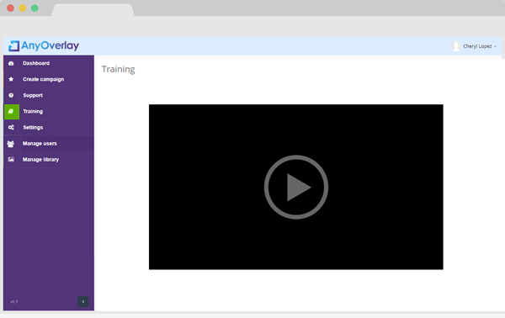The width and height of the screenshot is (505, 318).
Task: Click the red close window button
Action: click(10, 8)
